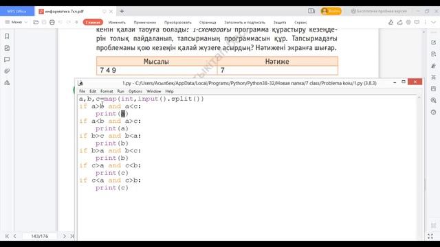Image resolution: width=440 pixels, height=247 pixels.
Task: Click the line 'if a>b and a<c:'
Action: click(x=110, y=106)
